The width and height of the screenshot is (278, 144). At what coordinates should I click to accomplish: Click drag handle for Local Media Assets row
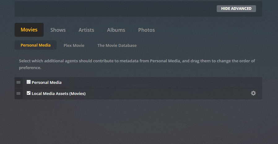[18, 93]
